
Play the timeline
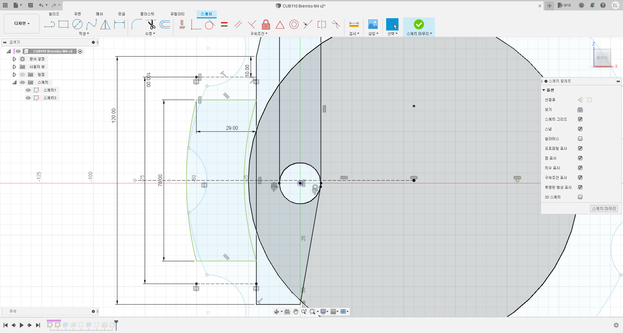tap(21, 325)
